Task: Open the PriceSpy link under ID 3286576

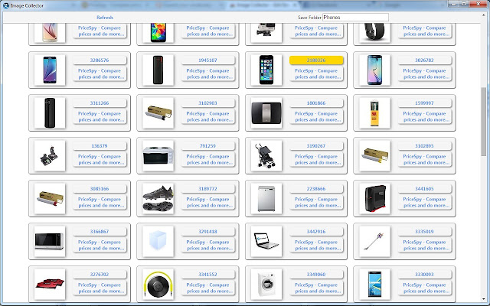Action: click(100, 73)
